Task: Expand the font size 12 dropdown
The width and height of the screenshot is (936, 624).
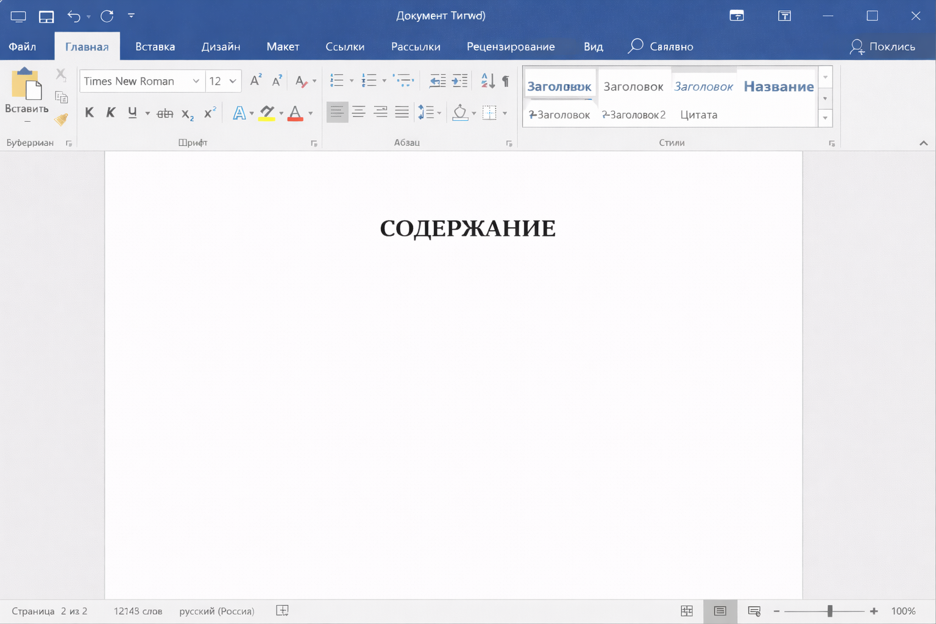Action: [233, 81]
